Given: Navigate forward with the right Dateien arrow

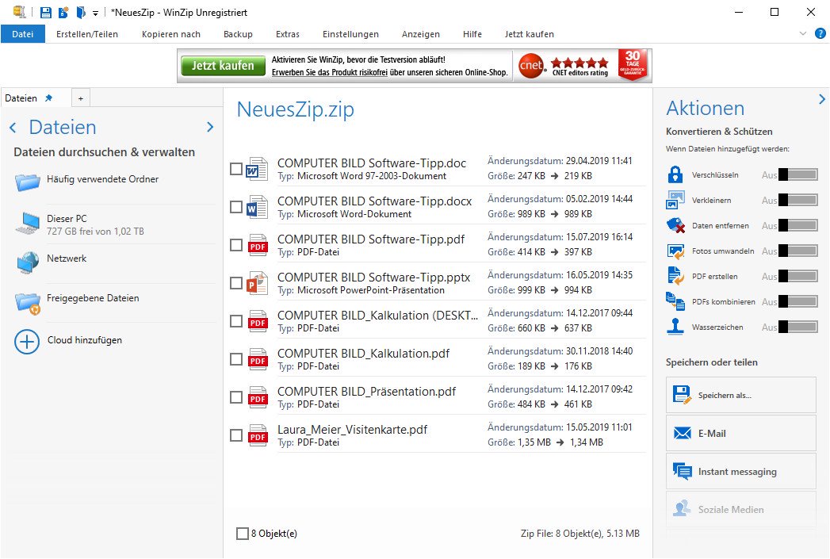Looking at the screenshot, I should [210, 127].
